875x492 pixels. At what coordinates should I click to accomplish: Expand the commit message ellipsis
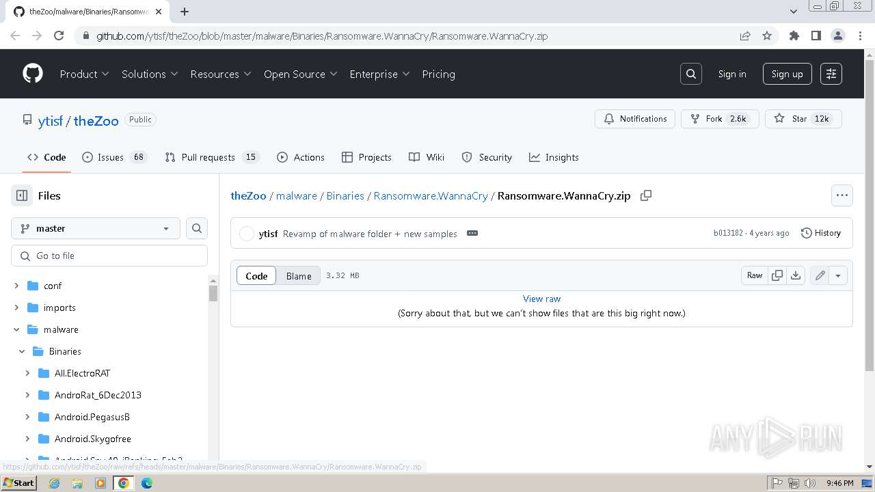pyautogui.click(x=472, y=233)
